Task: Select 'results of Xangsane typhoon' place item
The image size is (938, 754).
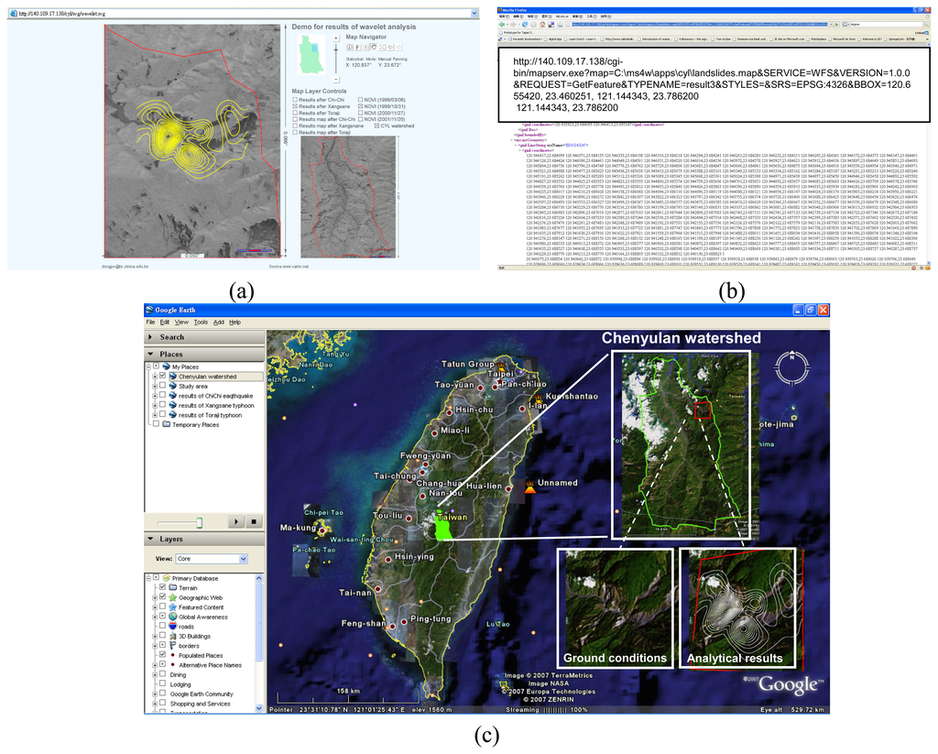Action: click(x=216, y=405)
